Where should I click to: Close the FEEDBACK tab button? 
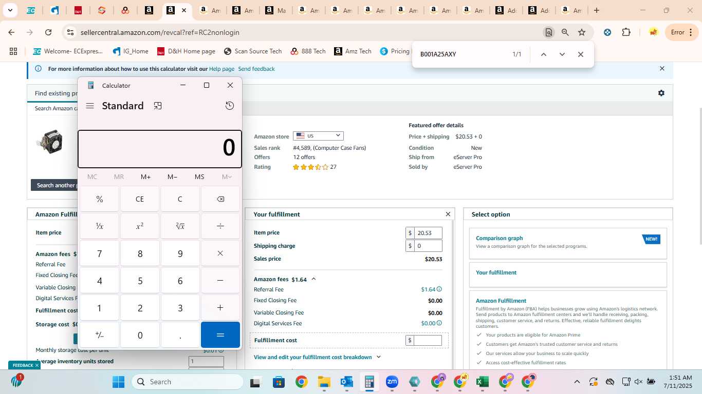36,365
